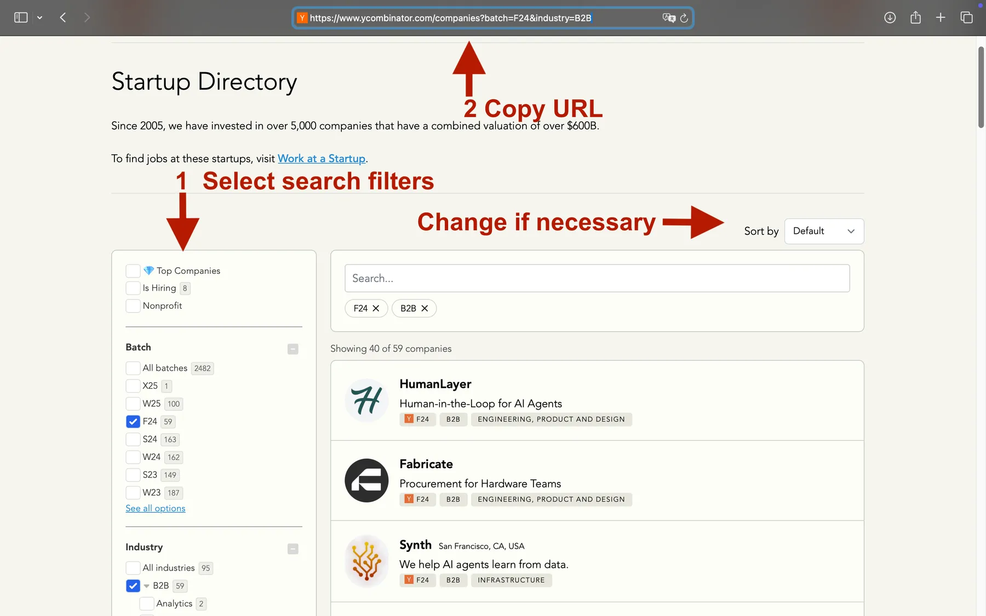
Task: Click the F24 tag on Synth
Action: tap(417, 580)
